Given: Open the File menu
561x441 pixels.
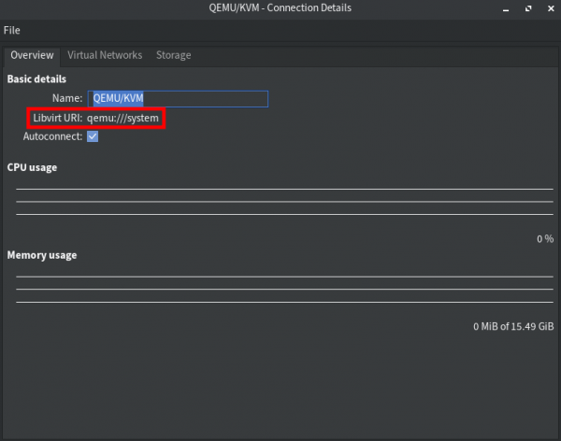Looking at the screenshot, I should [x=11, y=30].
